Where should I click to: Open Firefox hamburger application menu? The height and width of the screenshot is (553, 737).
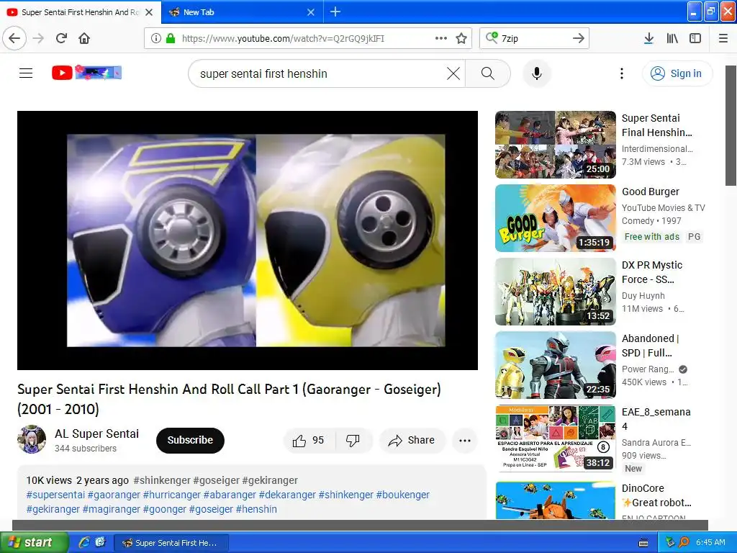pos(723,38)
